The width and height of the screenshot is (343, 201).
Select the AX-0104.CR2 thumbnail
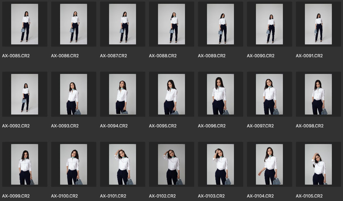(x=269, y=164)
